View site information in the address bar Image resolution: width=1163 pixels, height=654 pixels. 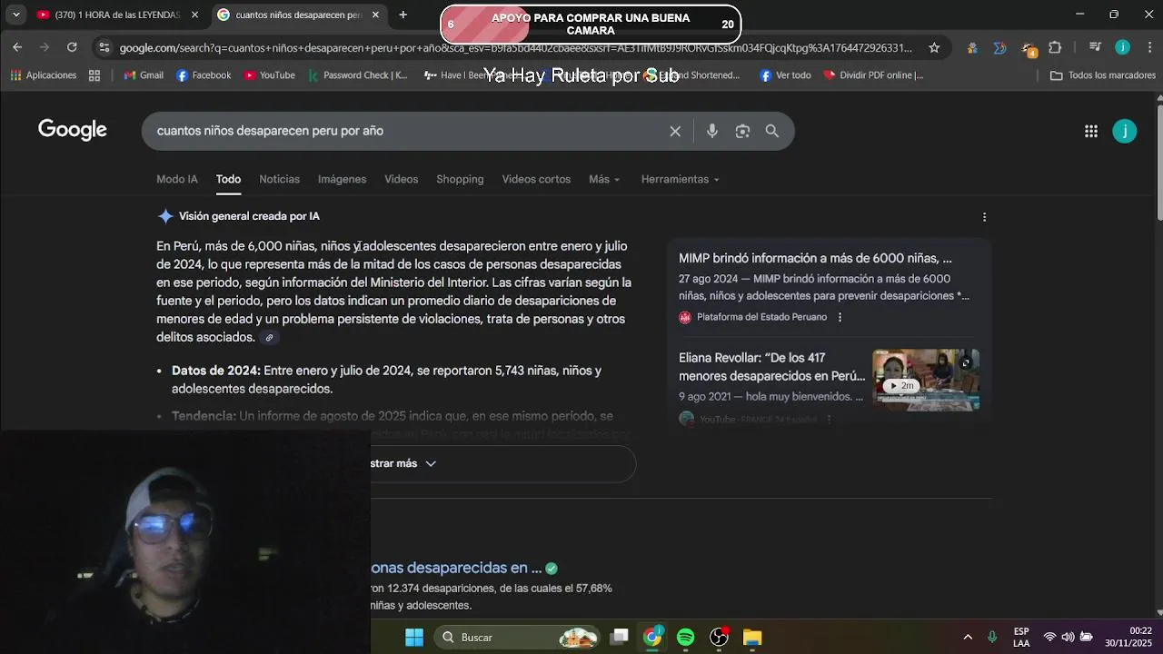coord(104,47)
